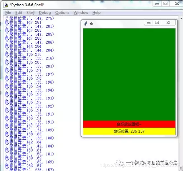The width and height of the screenshot is (183, 171).
Task: Click the yellow '鼠标位置: 236 157' label in tk
Action: coord(129,131)
